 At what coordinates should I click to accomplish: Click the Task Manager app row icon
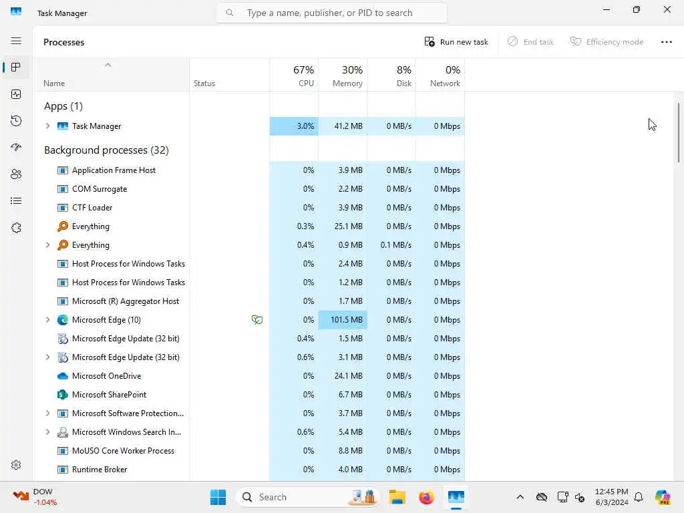63,126
